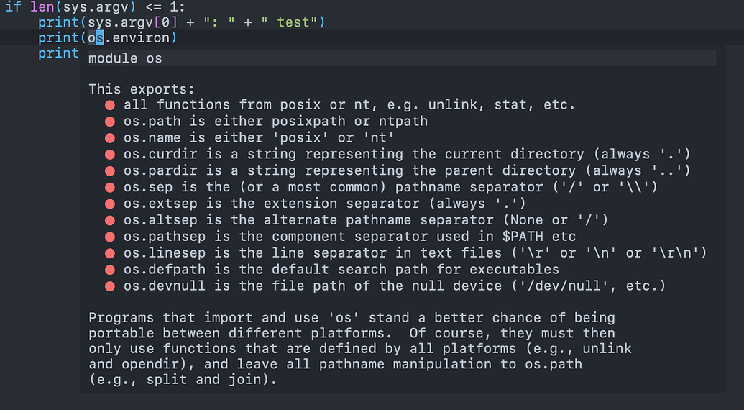Click red bullet beside os.curdir line
744x410 pixels.
point(109,155)
